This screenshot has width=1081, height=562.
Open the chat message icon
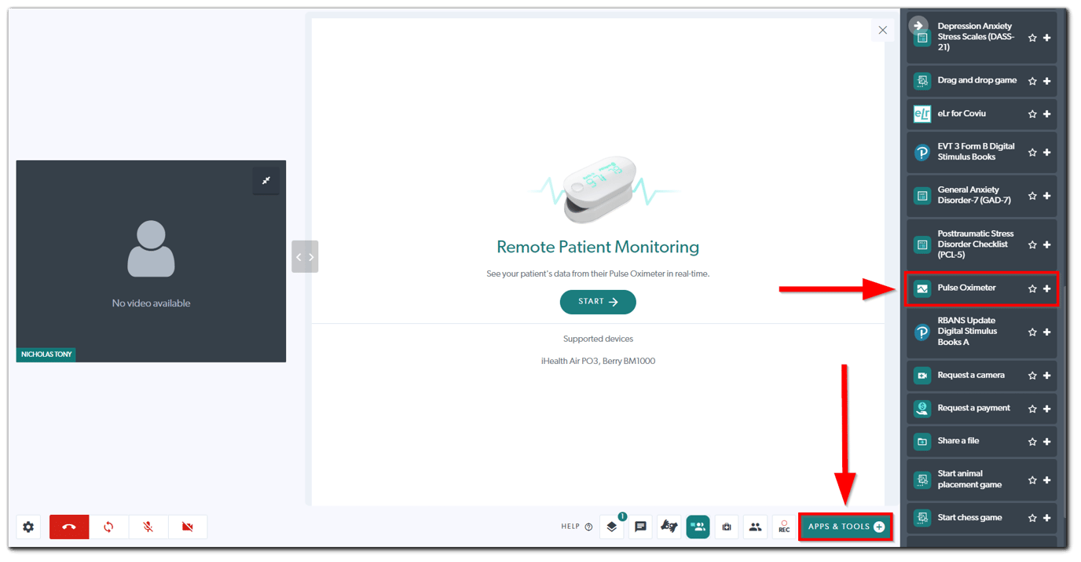[x=640, y=527]
